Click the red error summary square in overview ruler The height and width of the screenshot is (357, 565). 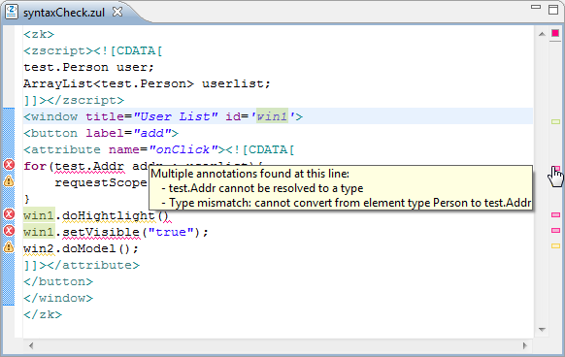coord(555,33)
